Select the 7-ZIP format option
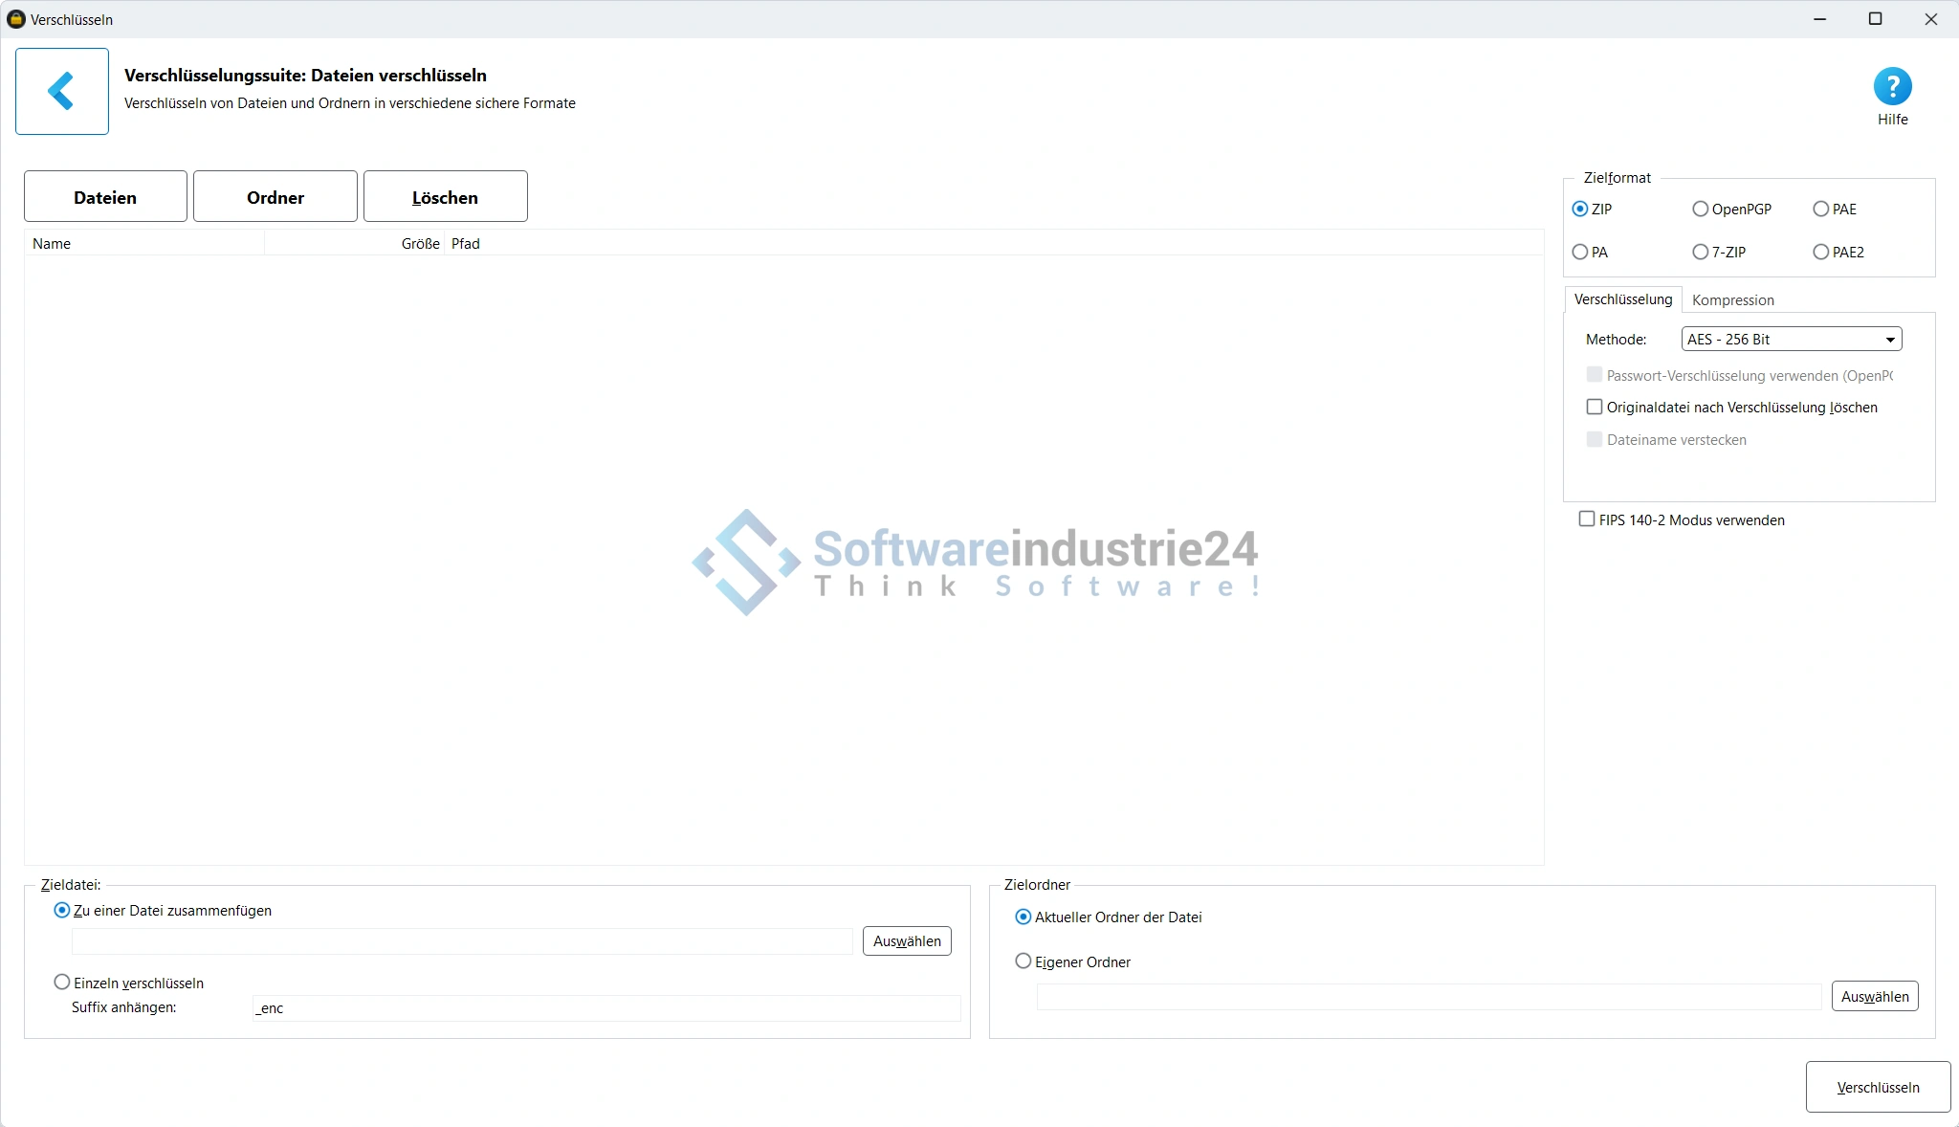Image resolution: width=1959 pixels, height=1127 pixels. pos(1701,252)
